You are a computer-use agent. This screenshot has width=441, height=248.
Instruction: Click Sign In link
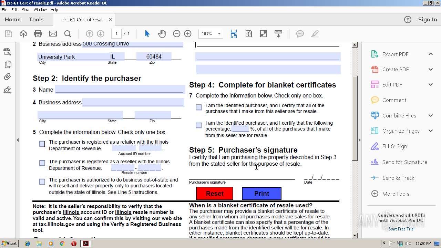coord(428,20)
